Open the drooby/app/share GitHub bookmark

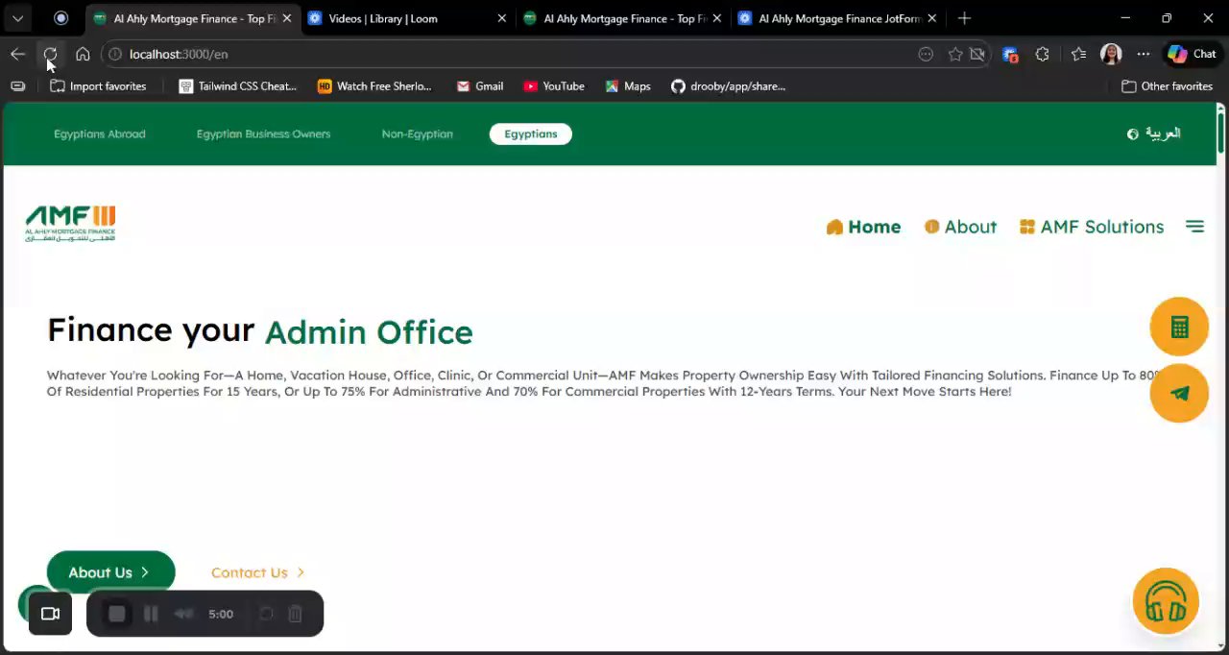click(728, 86)
